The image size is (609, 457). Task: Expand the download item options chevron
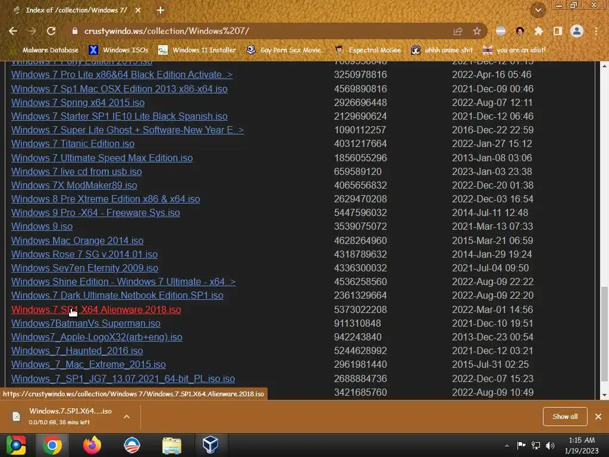(x=127, y=417)
